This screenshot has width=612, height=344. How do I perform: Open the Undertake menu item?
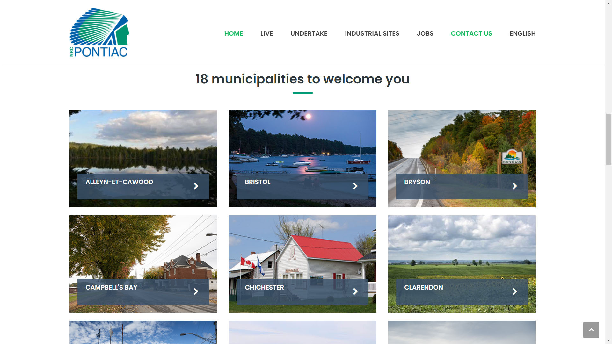click(x=309, y=33)
